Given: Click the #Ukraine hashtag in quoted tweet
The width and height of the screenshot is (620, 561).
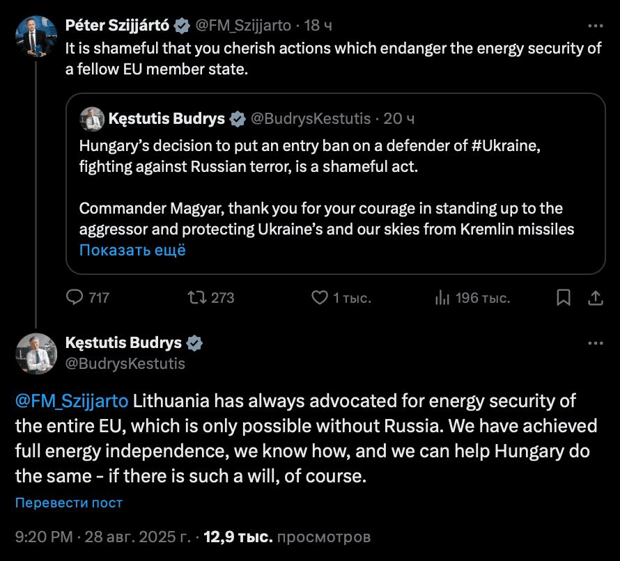Looking at the screenshot, I should click(506, 145).
